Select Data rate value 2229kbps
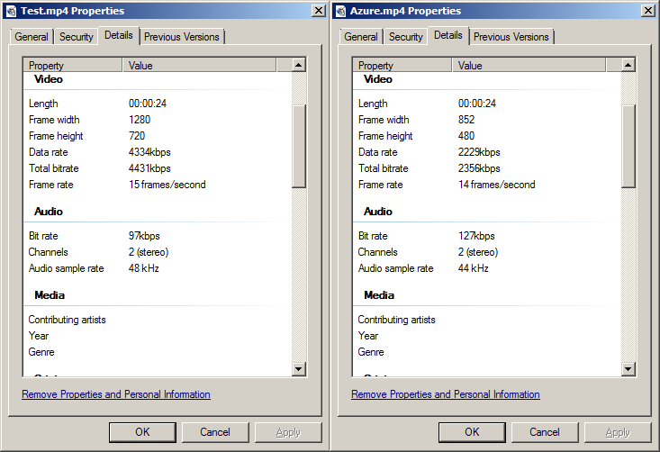660x452 pixels. click(479, 152)
